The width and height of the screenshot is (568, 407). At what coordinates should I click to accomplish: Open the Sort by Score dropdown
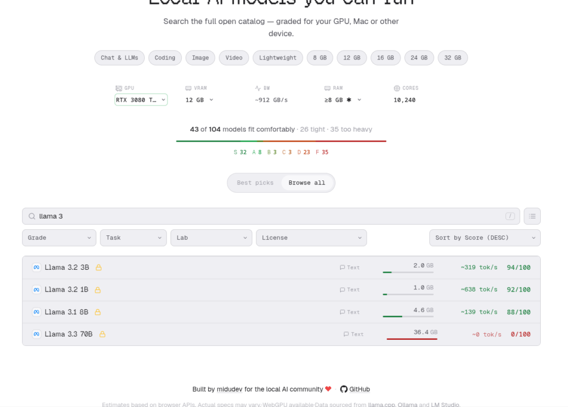(485, 238)
